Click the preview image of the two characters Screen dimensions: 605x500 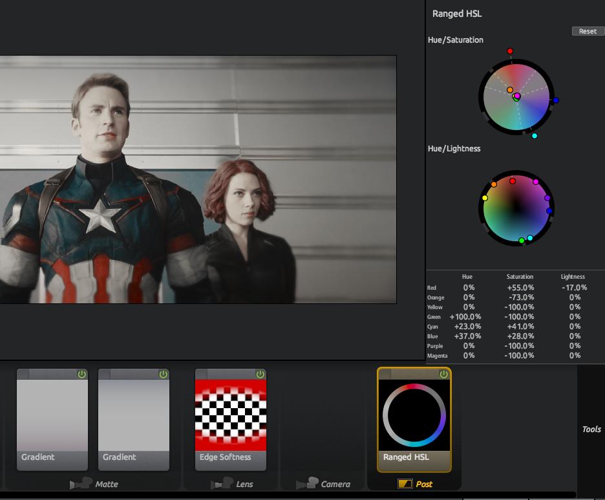[x=198, y=179]
